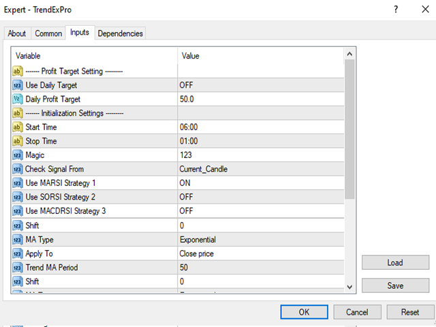The image size is (436, 327).
Task: Select the Stop Time value 01:00
Action: click(x=189, y=141)
